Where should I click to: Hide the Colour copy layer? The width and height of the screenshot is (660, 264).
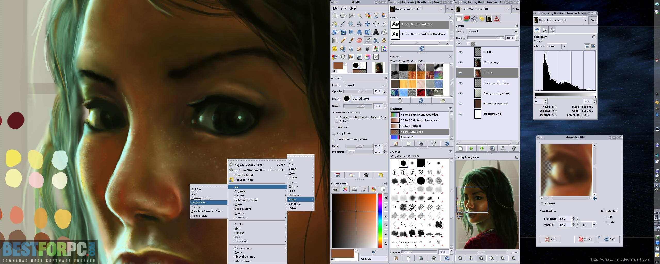point(460,62)
